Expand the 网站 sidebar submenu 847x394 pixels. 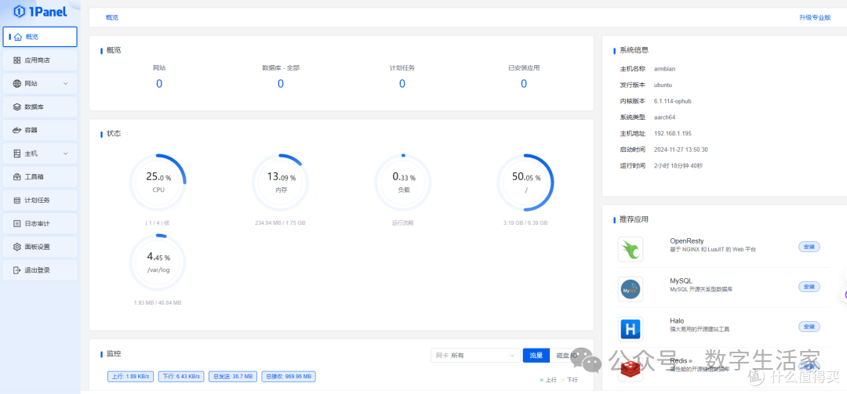pos(40,84)
